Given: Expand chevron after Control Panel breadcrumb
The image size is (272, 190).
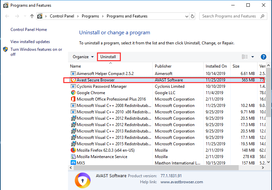Looking at the screenshot, I should pos(78,16).
